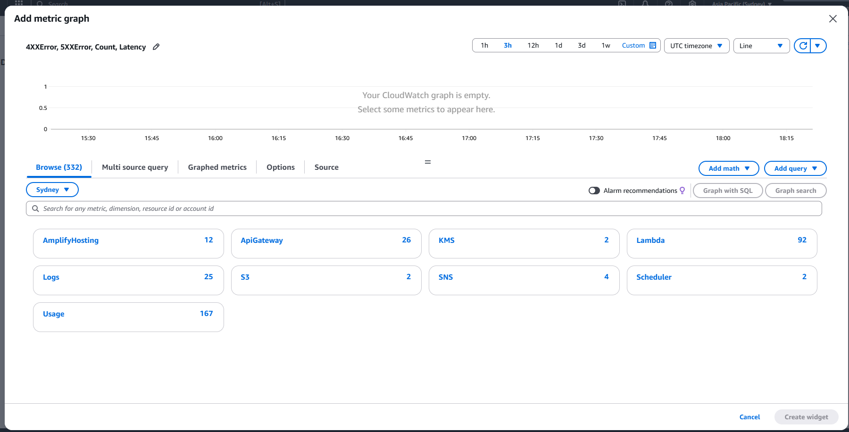Open the custom time range calendar icon
The width and height of the screenshot is (849, 432).
click(x=653, y=45)
